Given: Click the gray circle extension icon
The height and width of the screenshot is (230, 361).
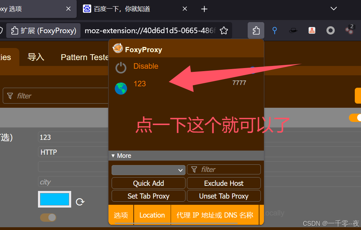Looking at the screenshot, I should click(330, 30).
